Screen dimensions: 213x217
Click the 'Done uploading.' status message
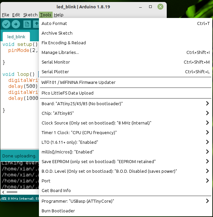19,156
